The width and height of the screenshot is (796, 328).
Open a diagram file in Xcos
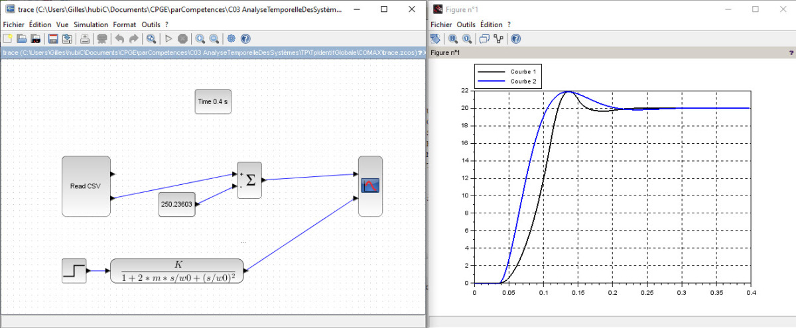(21, 39)
